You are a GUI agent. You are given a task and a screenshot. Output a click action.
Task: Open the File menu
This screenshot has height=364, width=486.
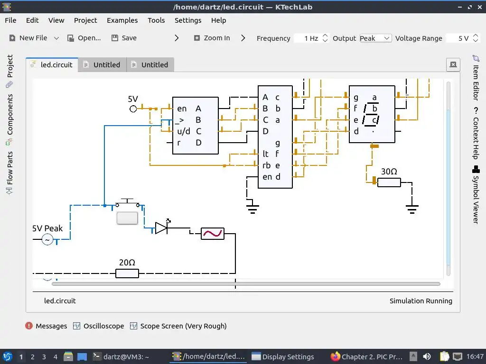tap(10, 20)
